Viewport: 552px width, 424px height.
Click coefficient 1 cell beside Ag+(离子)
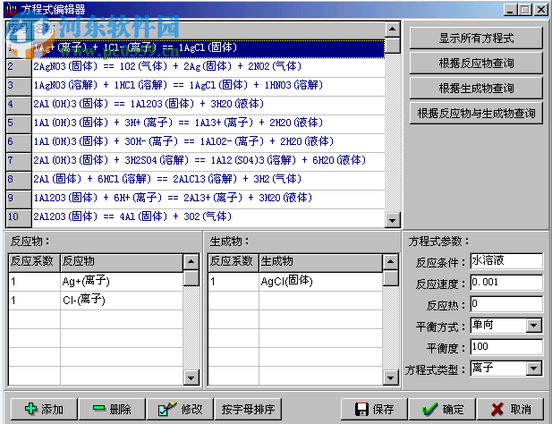tap(34, 282)
